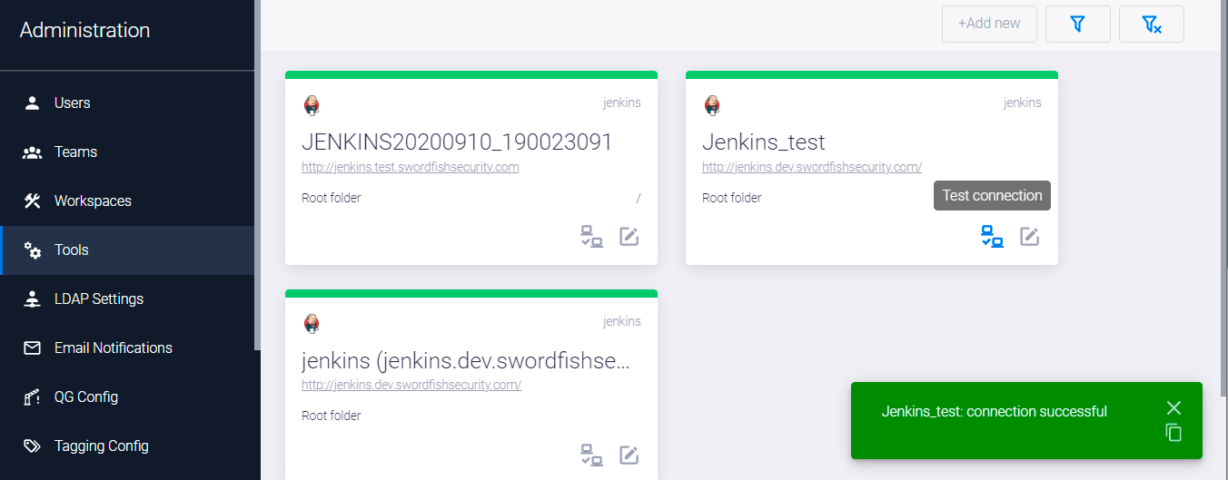The image size is (1228, 480).
Task: Test connection for JENKINS20200910_190023091 card
Action: (591, 237)
